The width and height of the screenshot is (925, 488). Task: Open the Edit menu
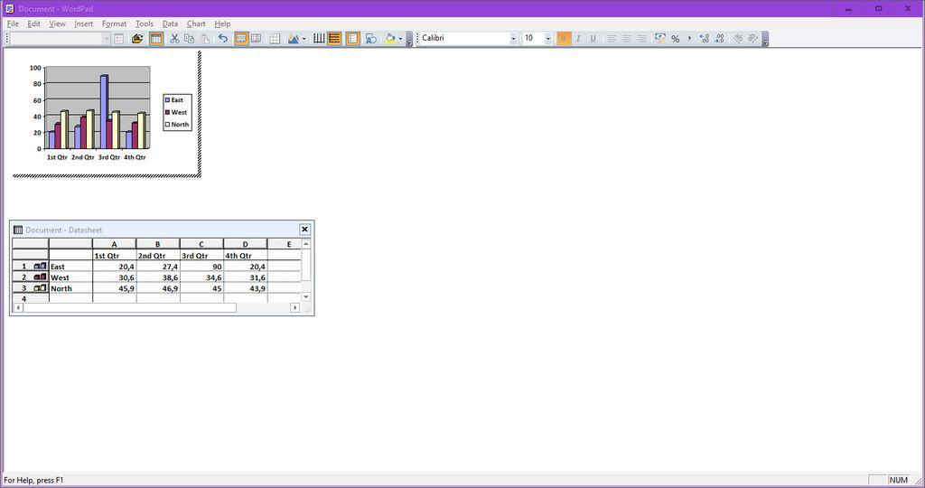point(33,23)
